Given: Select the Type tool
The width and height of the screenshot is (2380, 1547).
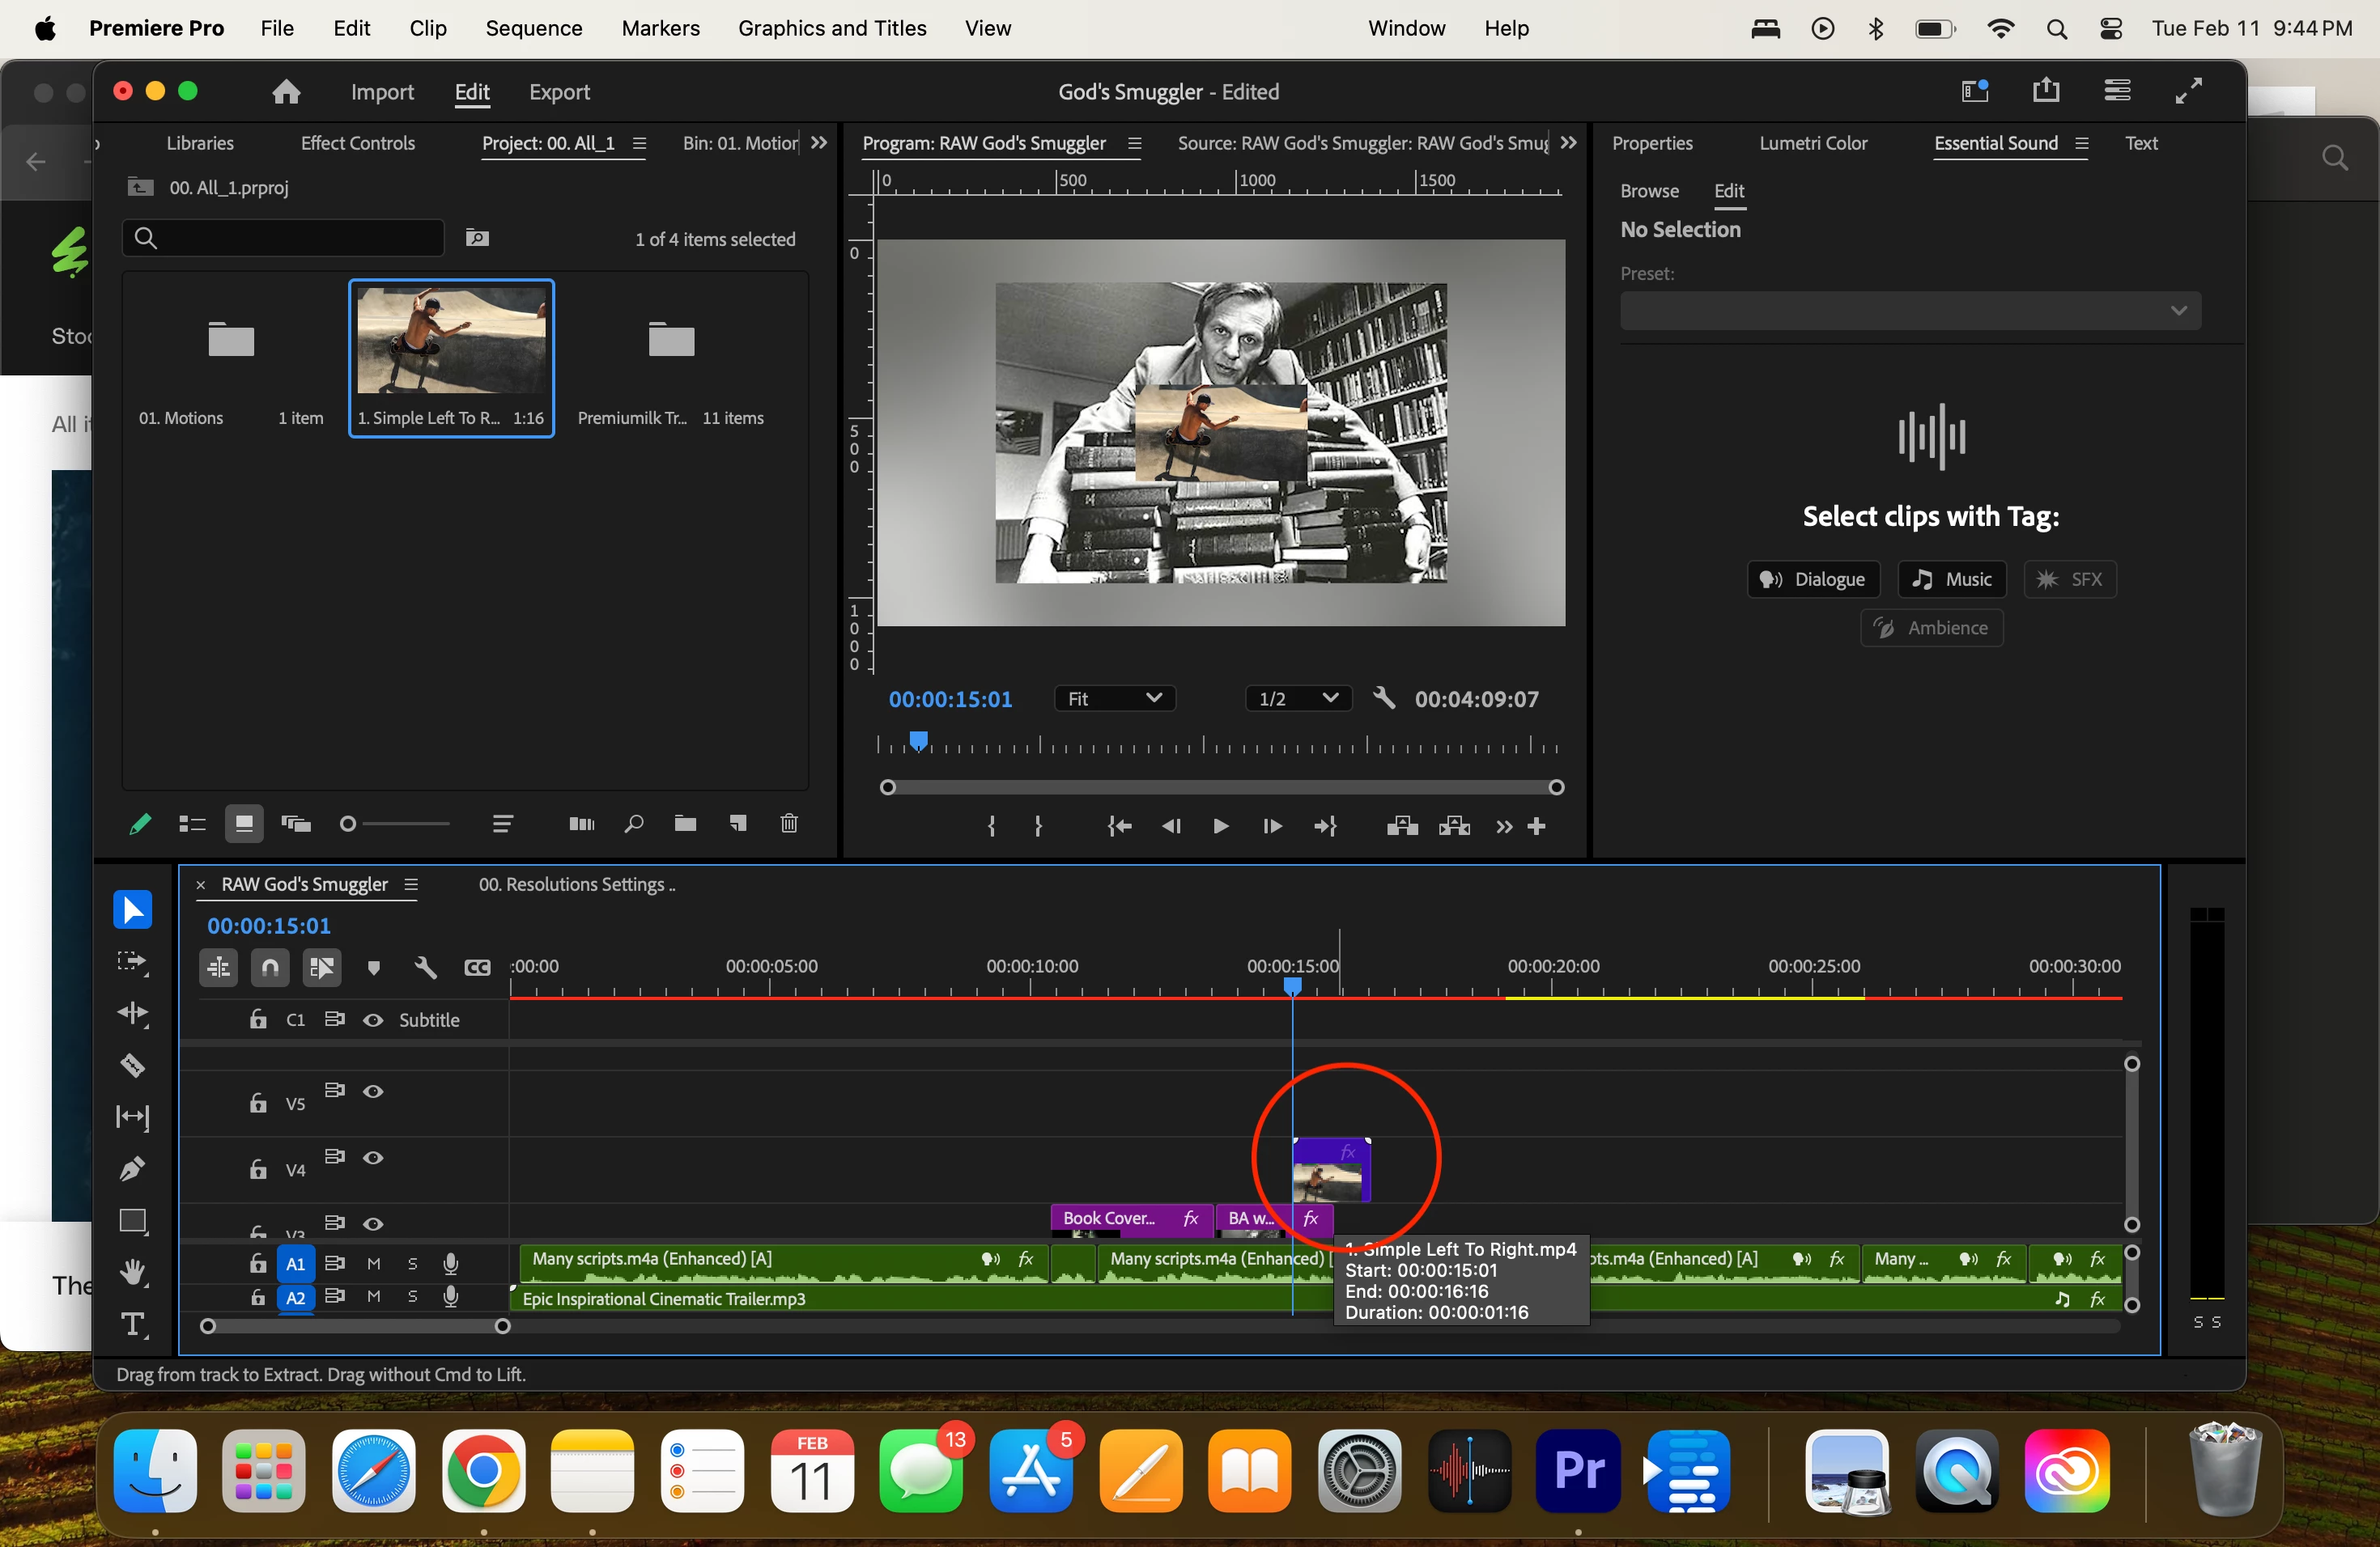Looking at the screenshot, I should (x=132, y=1324).
